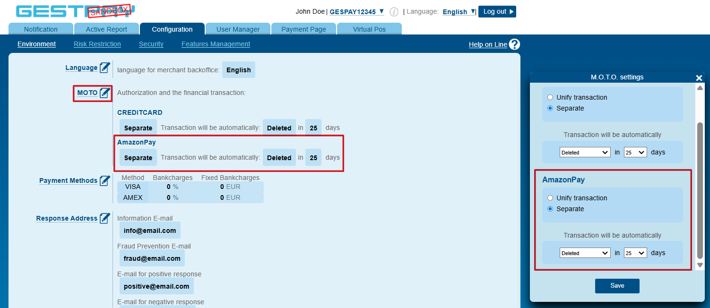Click the AmazonPay heading in settings panel
The image size is (710, 308).
coord(563,180)
